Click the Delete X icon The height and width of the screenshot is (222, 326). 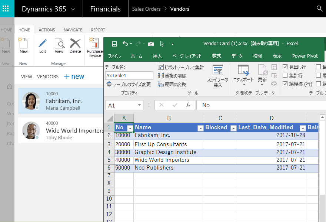tap(75, 43)
